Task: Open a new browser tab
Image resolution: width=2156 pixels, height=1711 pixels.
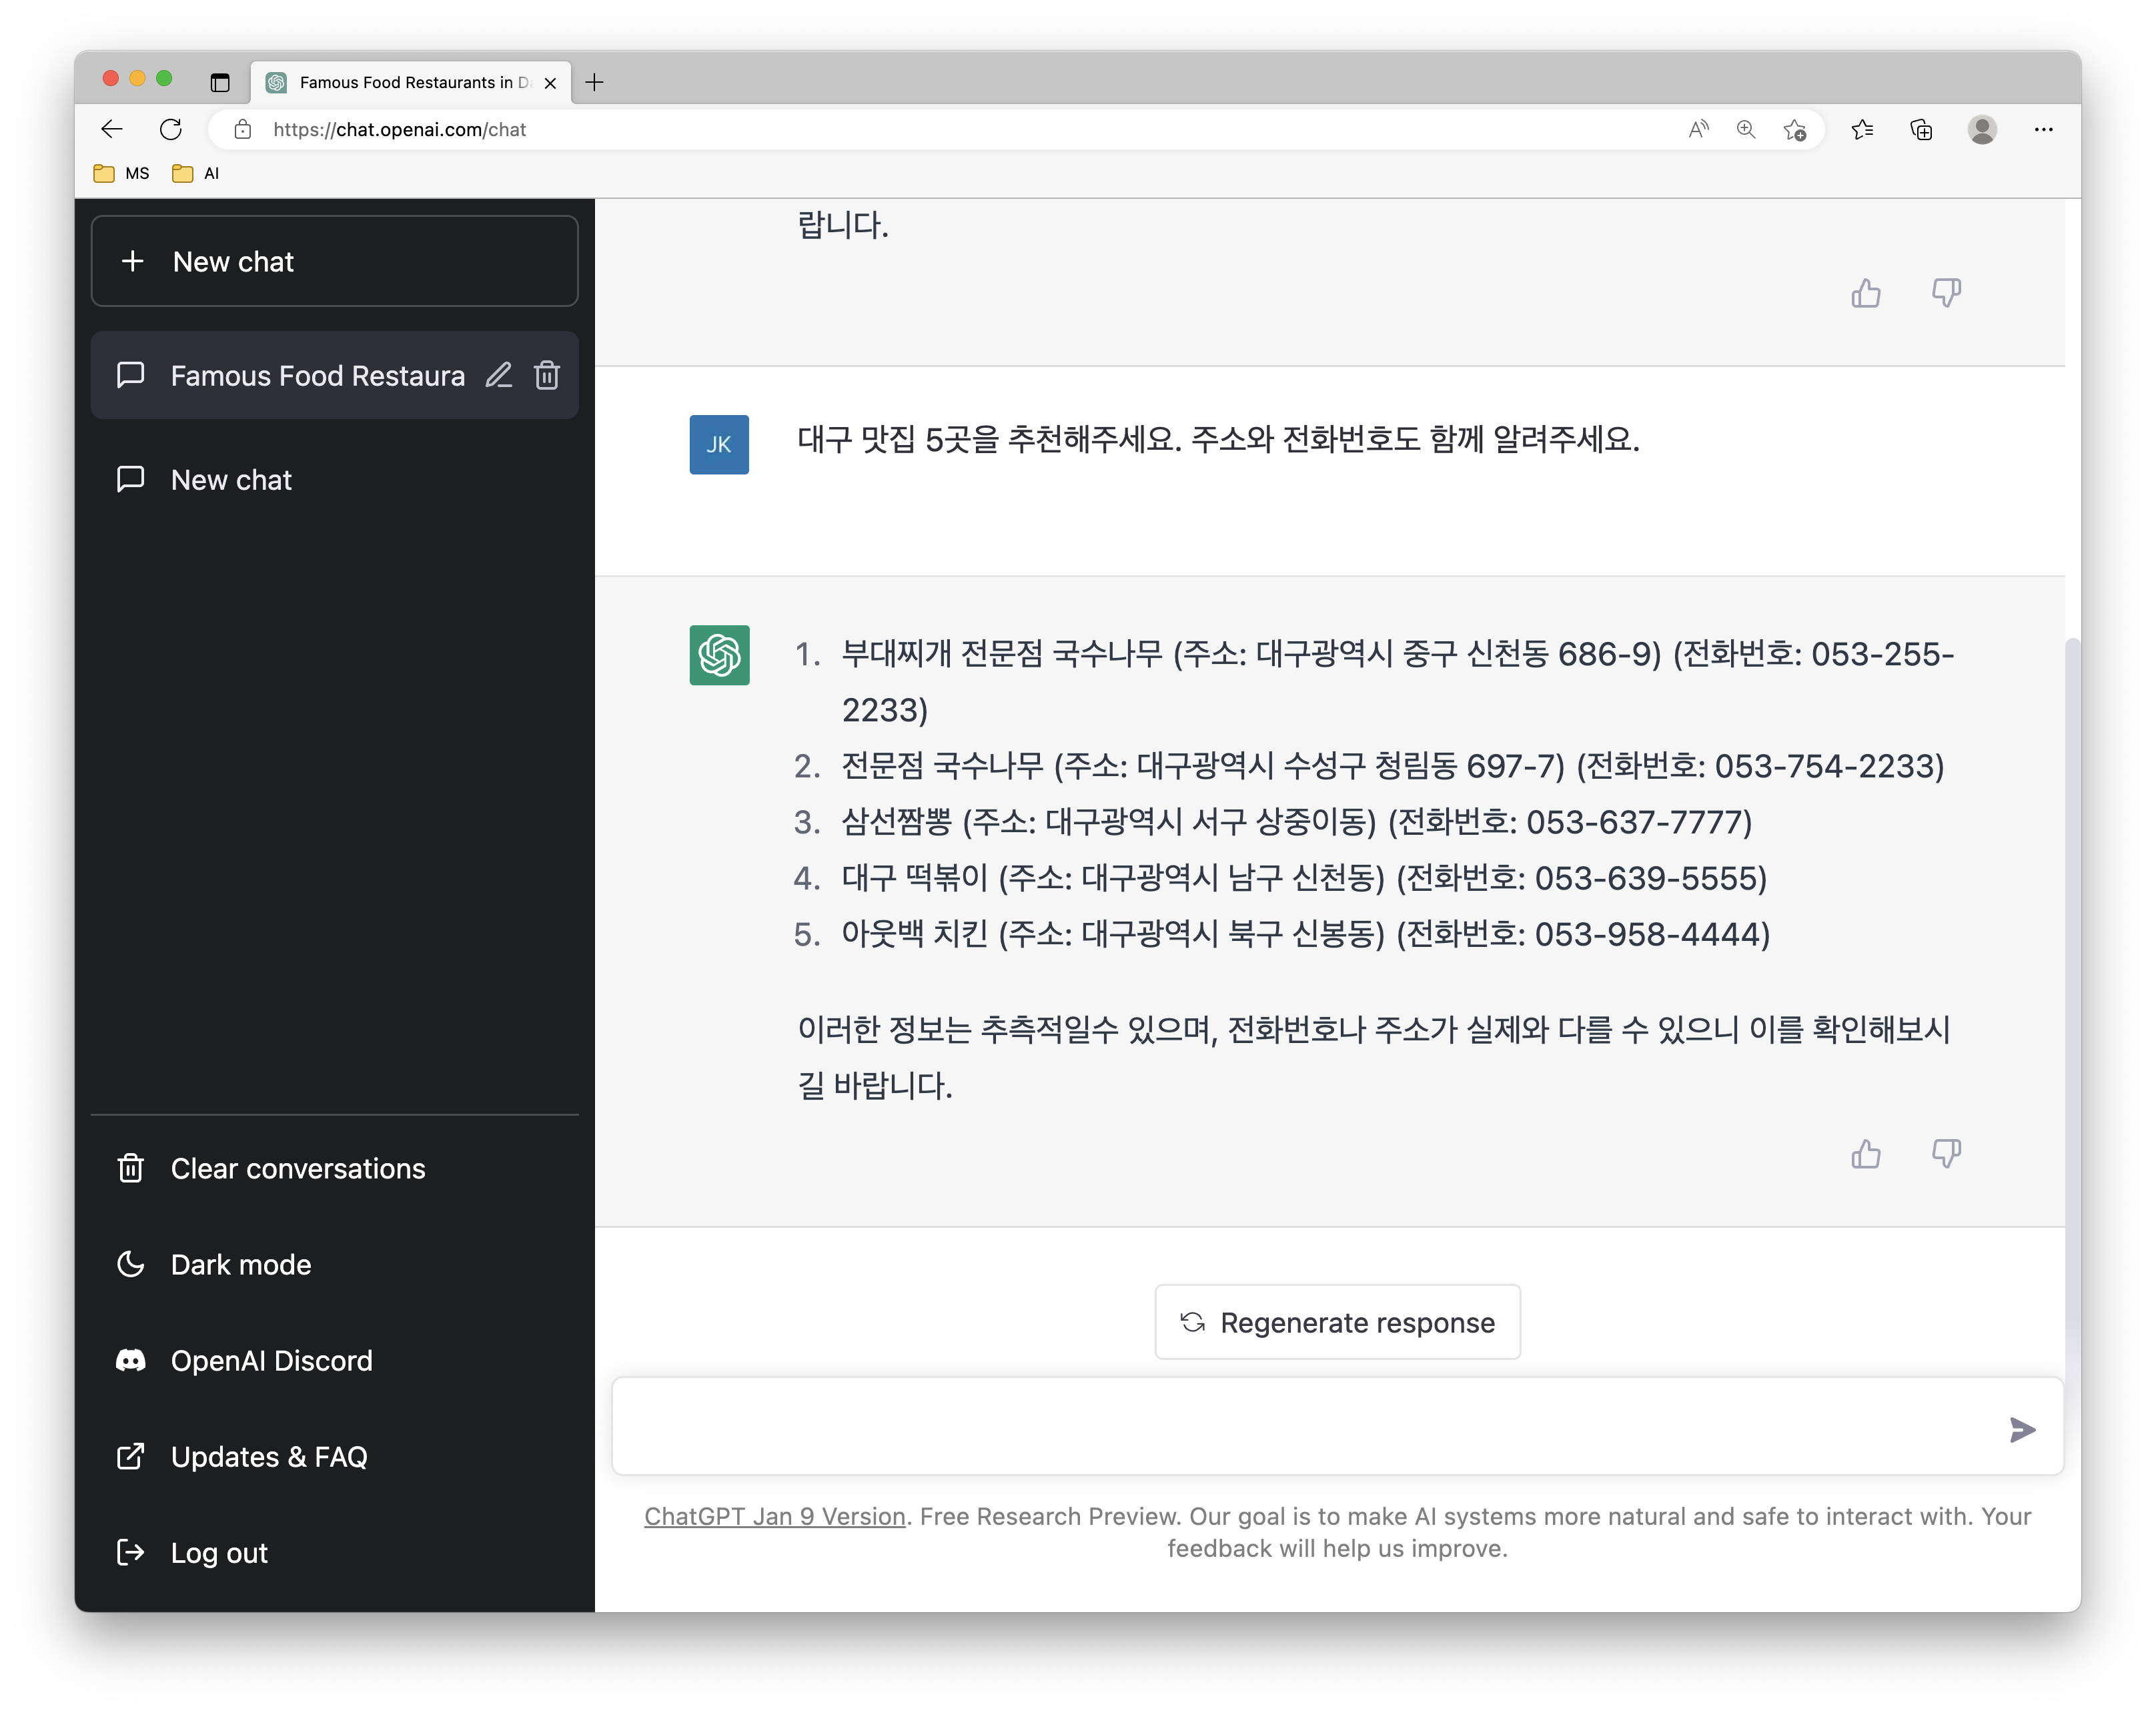Action: tap(594, 82)
